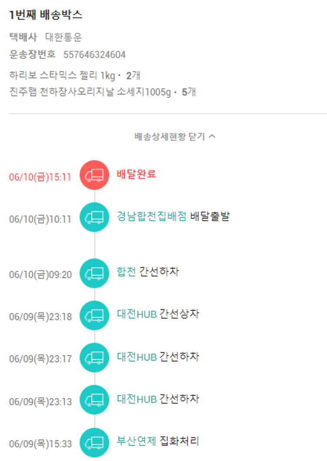
Task: Click truck icon at 06/09(목)23:13 entry
Action: tap(94, 400)
